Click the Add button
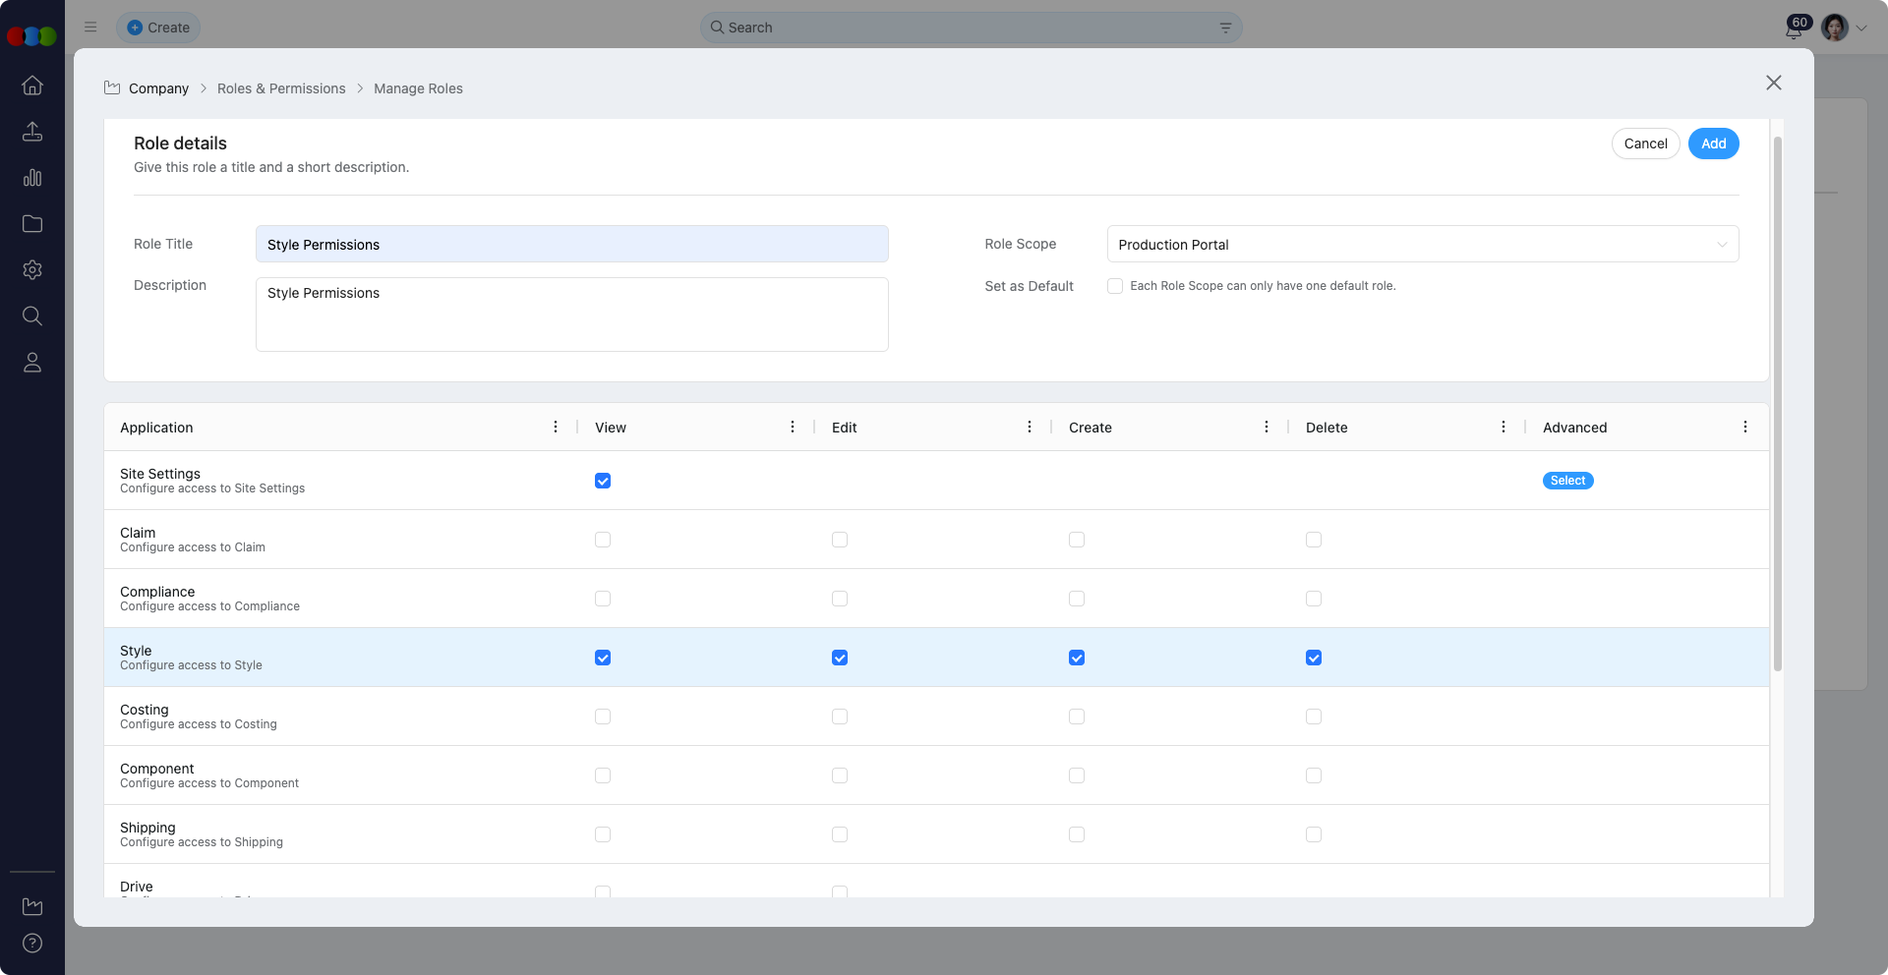 pos(1713,143)
